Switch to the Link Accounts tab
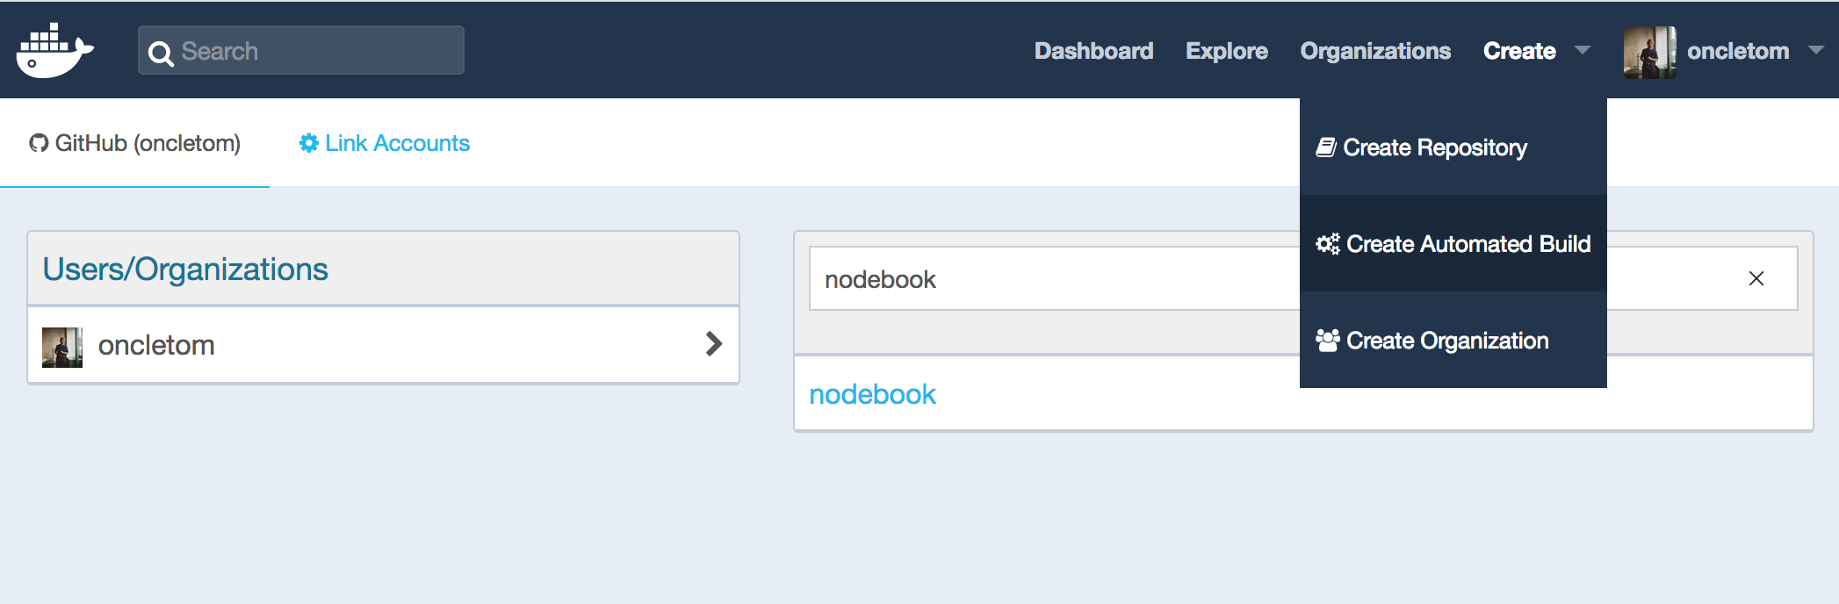This screenshot has height=604, width=1839. coord(397,142)
